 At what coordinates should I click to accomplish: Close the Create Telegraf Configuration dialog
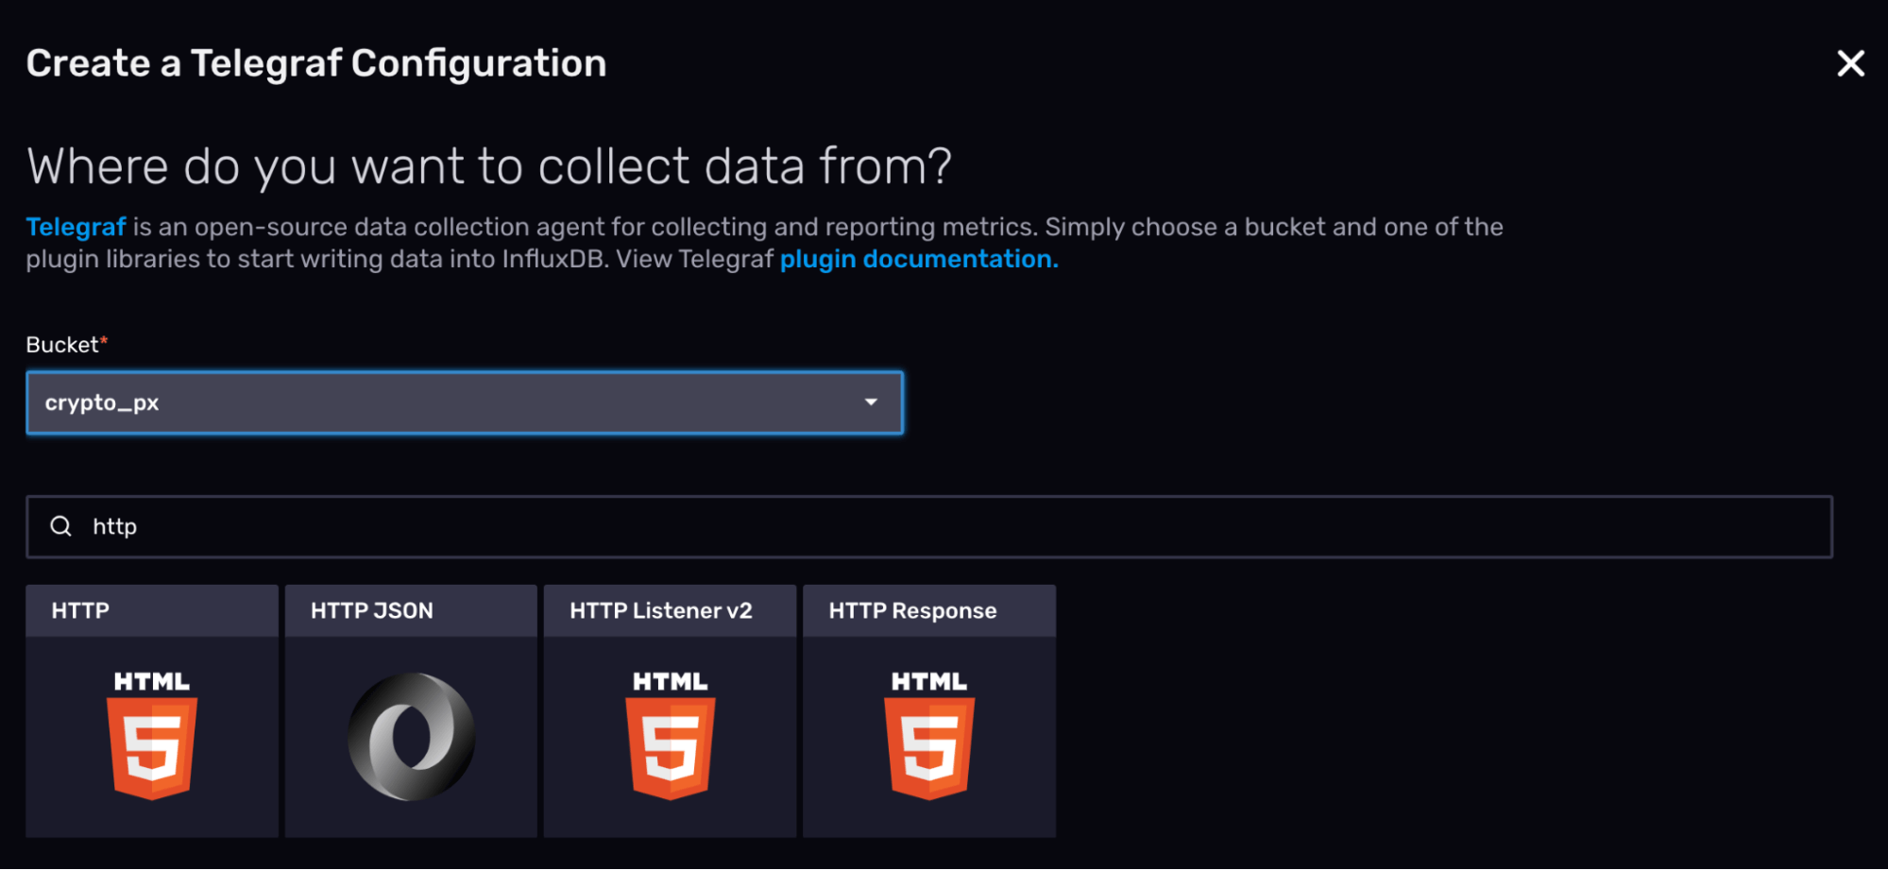tap(1850, 63)
